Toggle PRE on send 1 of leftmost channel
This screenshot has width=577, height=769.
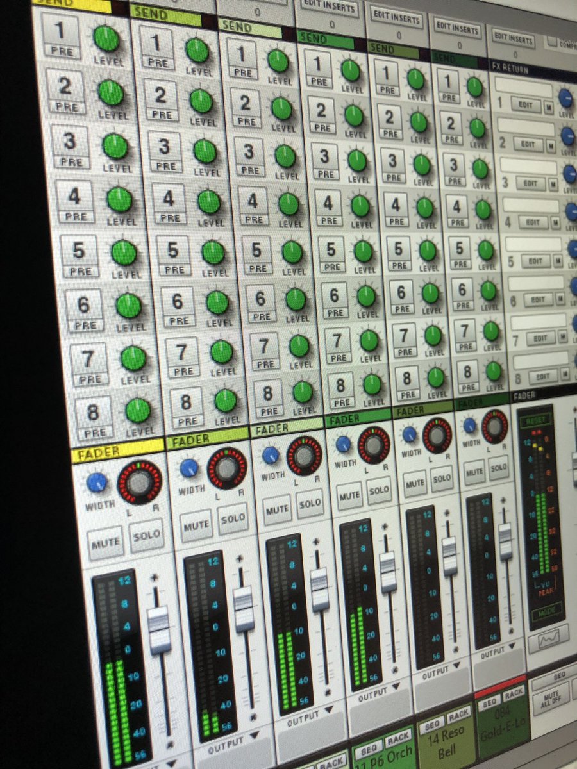click(62, 53)
